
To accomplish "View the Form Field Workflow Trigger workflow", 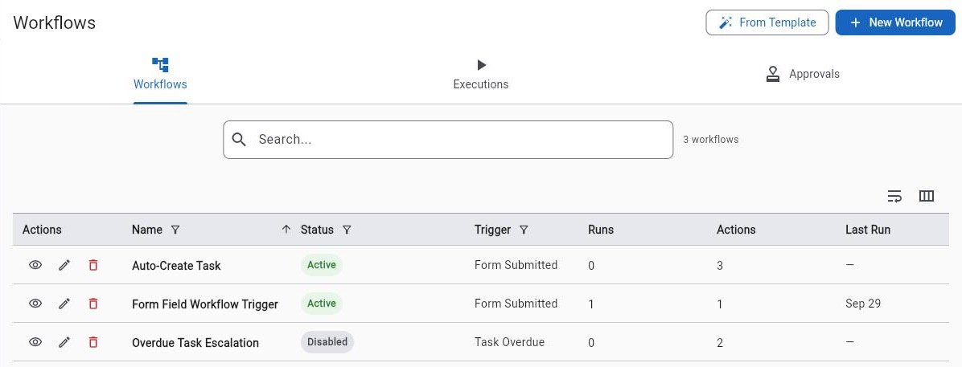I will pyautogui.click(x=35, y=304).
